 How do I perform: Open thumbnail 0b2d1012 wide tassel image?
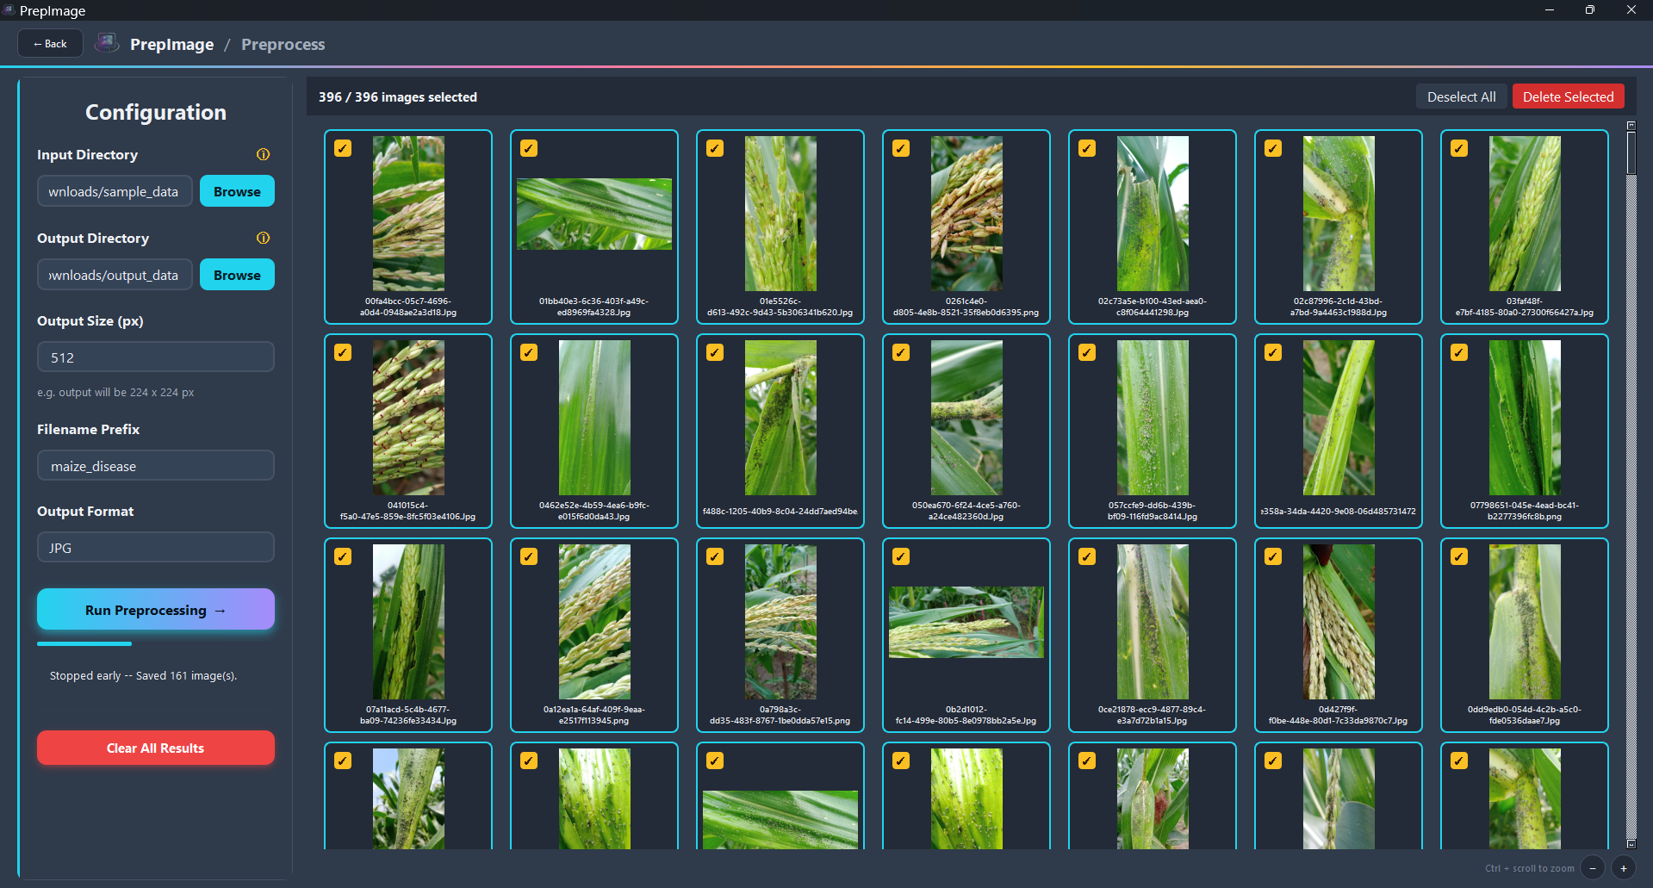pyautogui.click(x=966, y=622)
